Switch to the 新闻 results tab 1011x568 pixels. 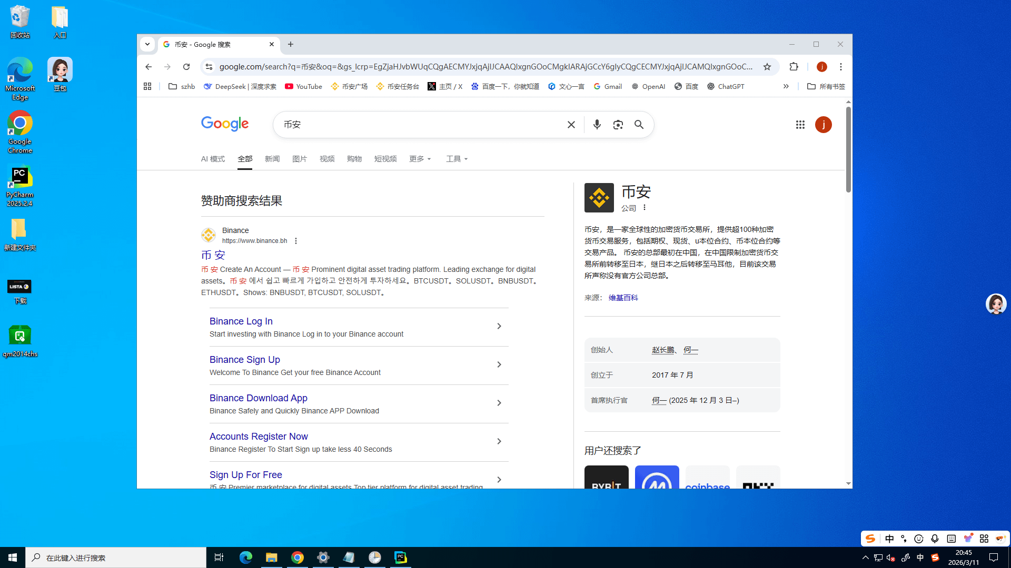coord(272,159)
